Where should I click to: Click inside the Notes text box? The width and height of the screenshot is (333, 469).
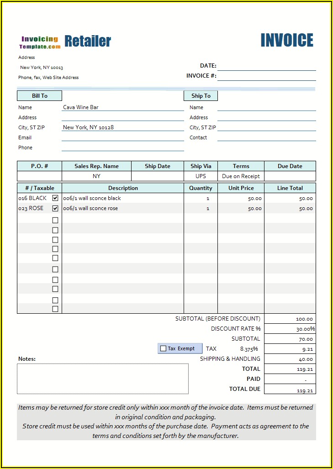click(103, 379)
